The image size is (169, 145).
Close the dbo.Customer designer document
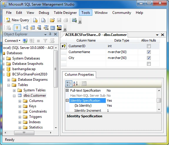click(163, 35)
